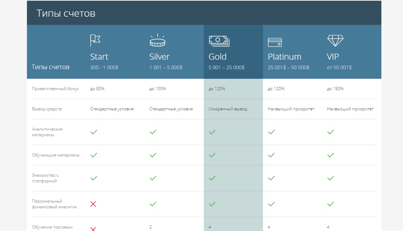The image size is (403, 231).
Task: Click Platinum value '4' in Обучение торговым row
Action: click(x=269, y=227)
